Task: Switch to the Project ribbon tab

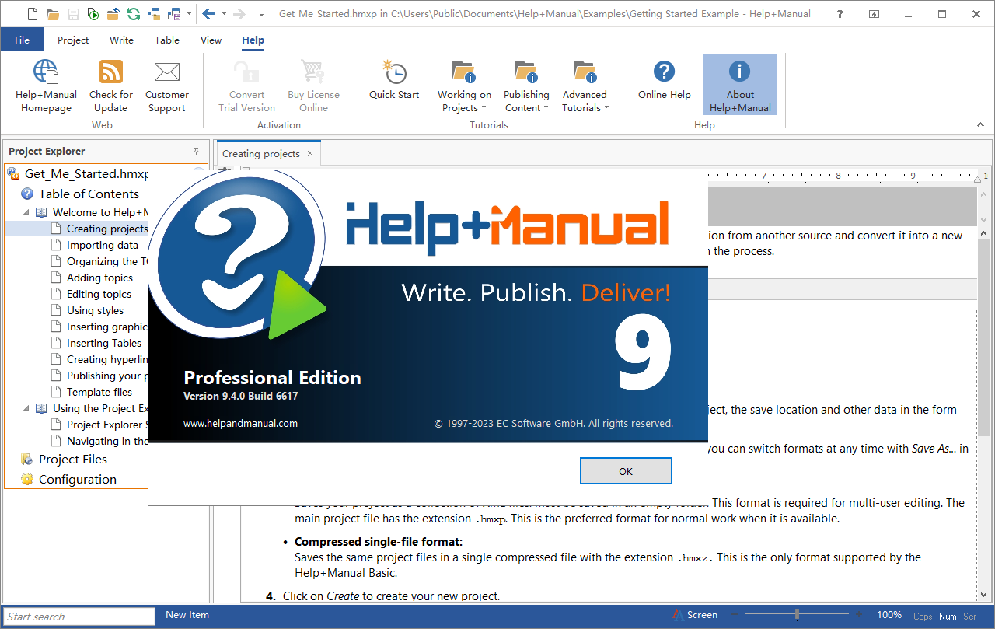Action: [x=73, y=40]
